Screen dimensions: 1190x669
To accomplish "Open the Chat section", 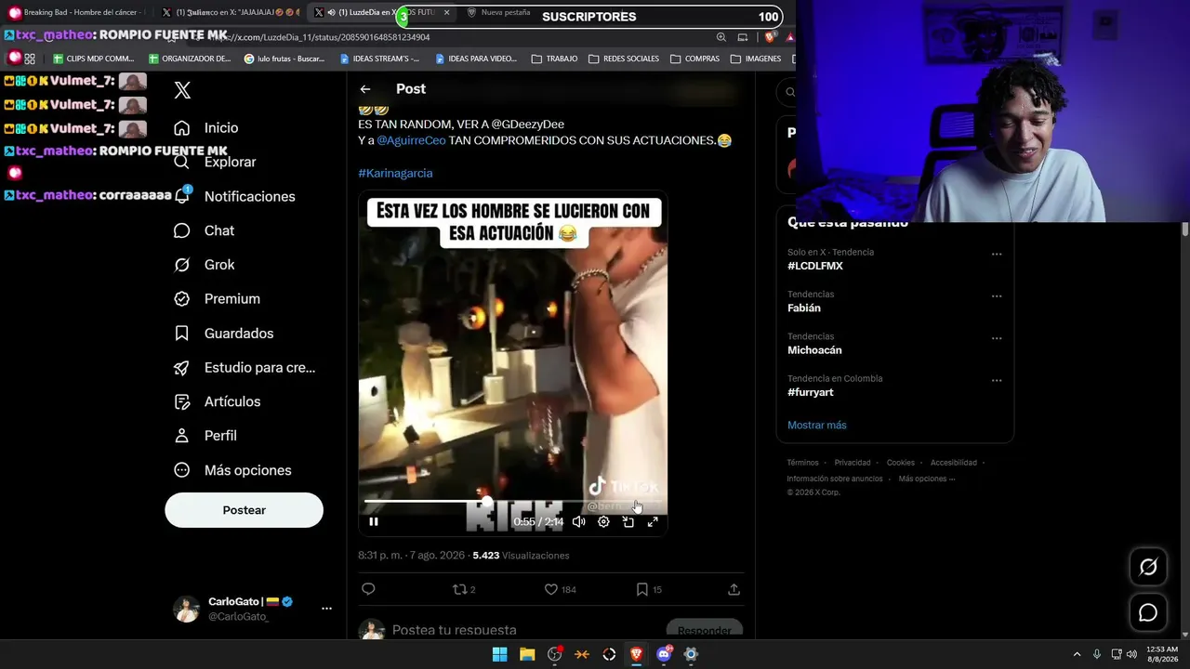I will (x=204, y=230).
